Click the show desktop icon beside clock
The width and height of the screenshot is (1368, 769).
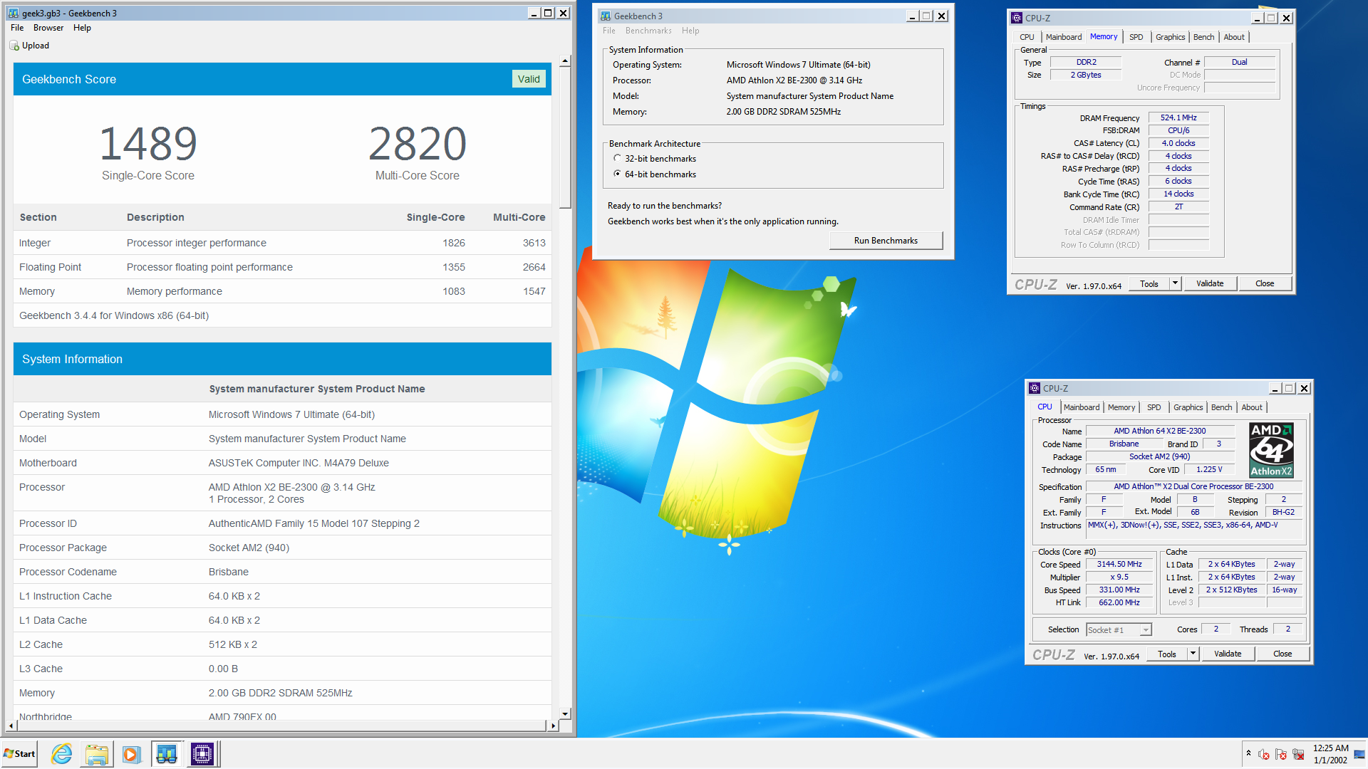click(x=1359, y=754)
